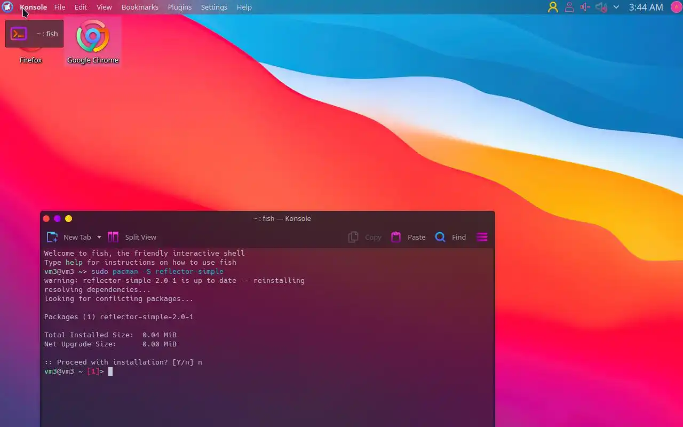The width and height of the screenshot is (683, 427).
Task: Click 'Packages (1) reflector-simple-2.0-1' line
Action: [x=119, y=317]
